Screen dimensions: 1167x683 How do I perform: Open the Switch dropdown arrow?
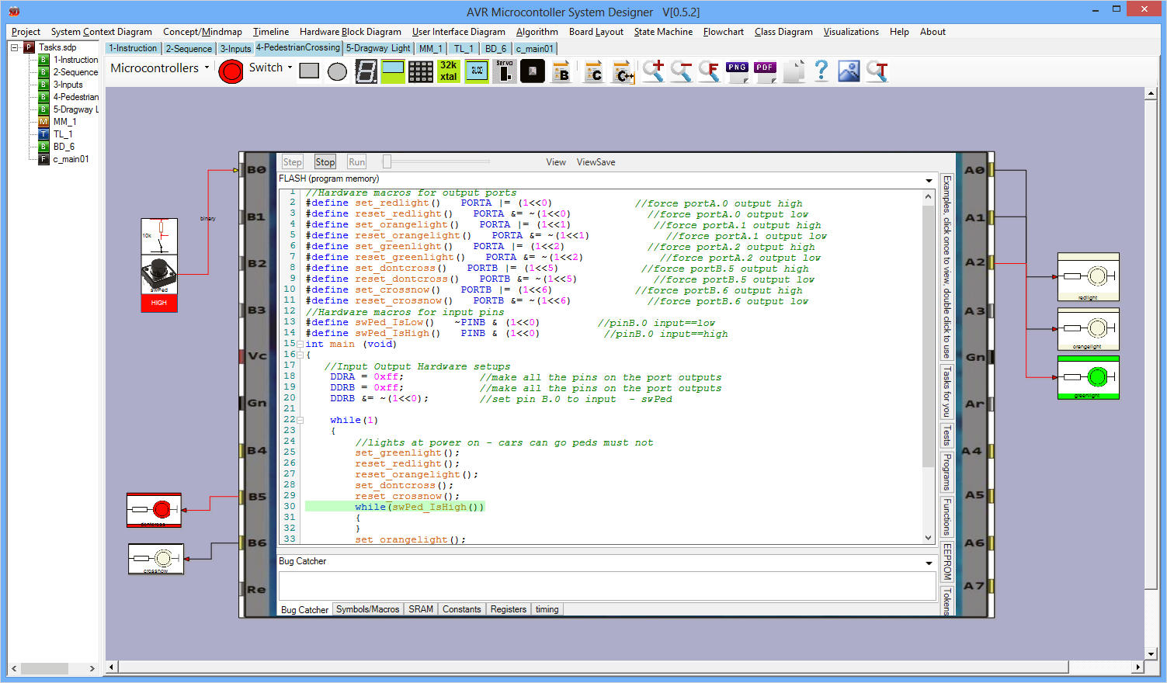point(290,68)
